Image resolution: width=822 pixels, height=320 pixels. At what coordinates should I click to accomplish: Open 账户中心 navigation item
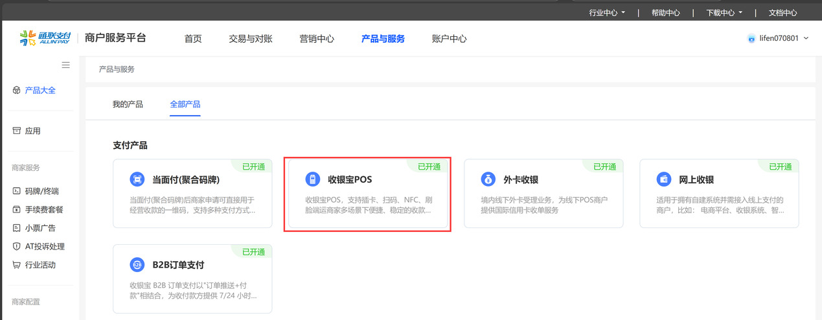coord(449,38)
